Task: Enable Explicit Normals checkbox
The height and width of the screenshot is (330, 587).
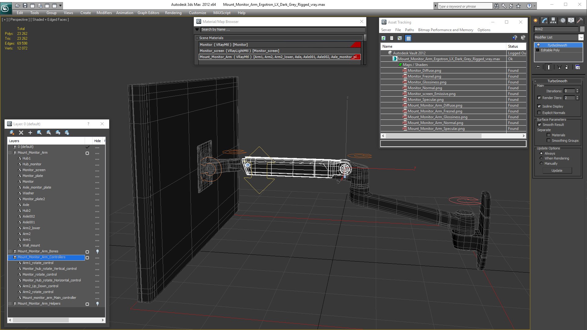Action: (x=539, y=113)
